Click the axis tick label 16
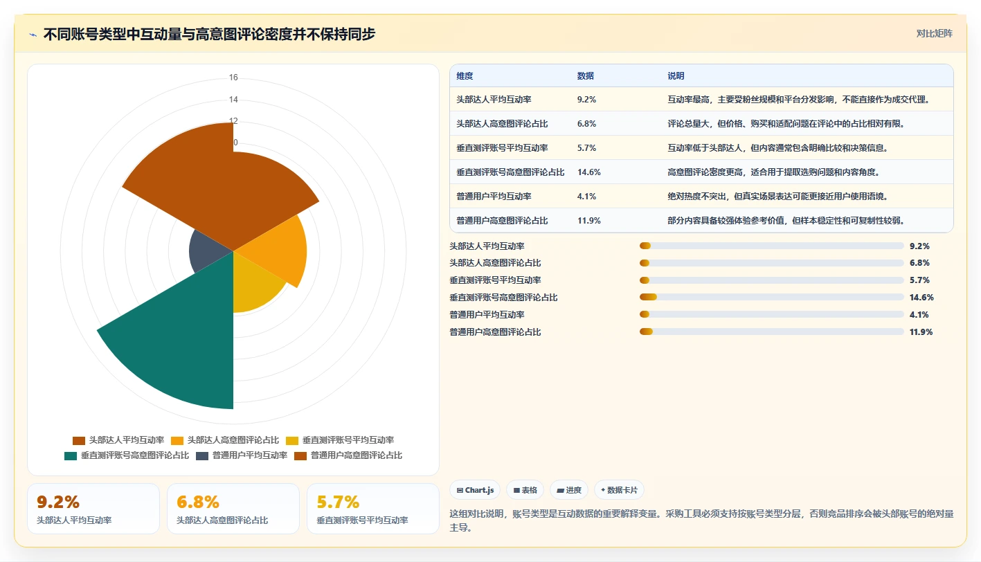Image resolution: width=981 pixels, height=562 pixels. 233,78
